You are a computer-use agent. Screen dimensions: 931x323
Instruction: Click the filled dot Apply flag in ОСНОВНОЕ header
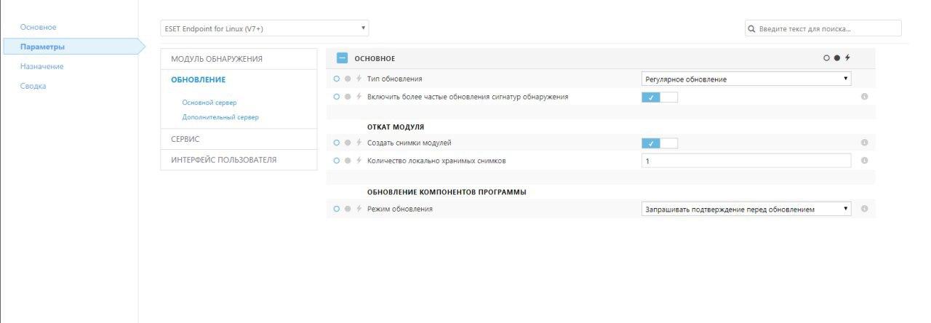coord(836,58)
